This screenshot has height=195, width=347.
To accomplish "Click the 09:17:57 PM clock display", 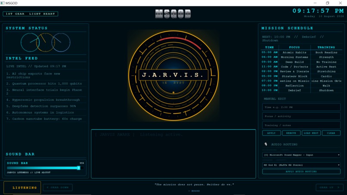I will [318, 11].
